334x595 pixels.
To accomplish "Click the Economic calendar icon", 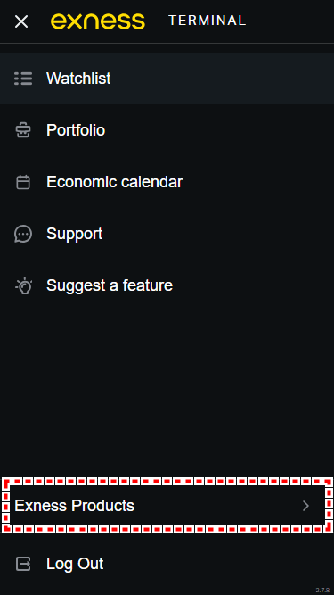I will (x=23, y=182).
